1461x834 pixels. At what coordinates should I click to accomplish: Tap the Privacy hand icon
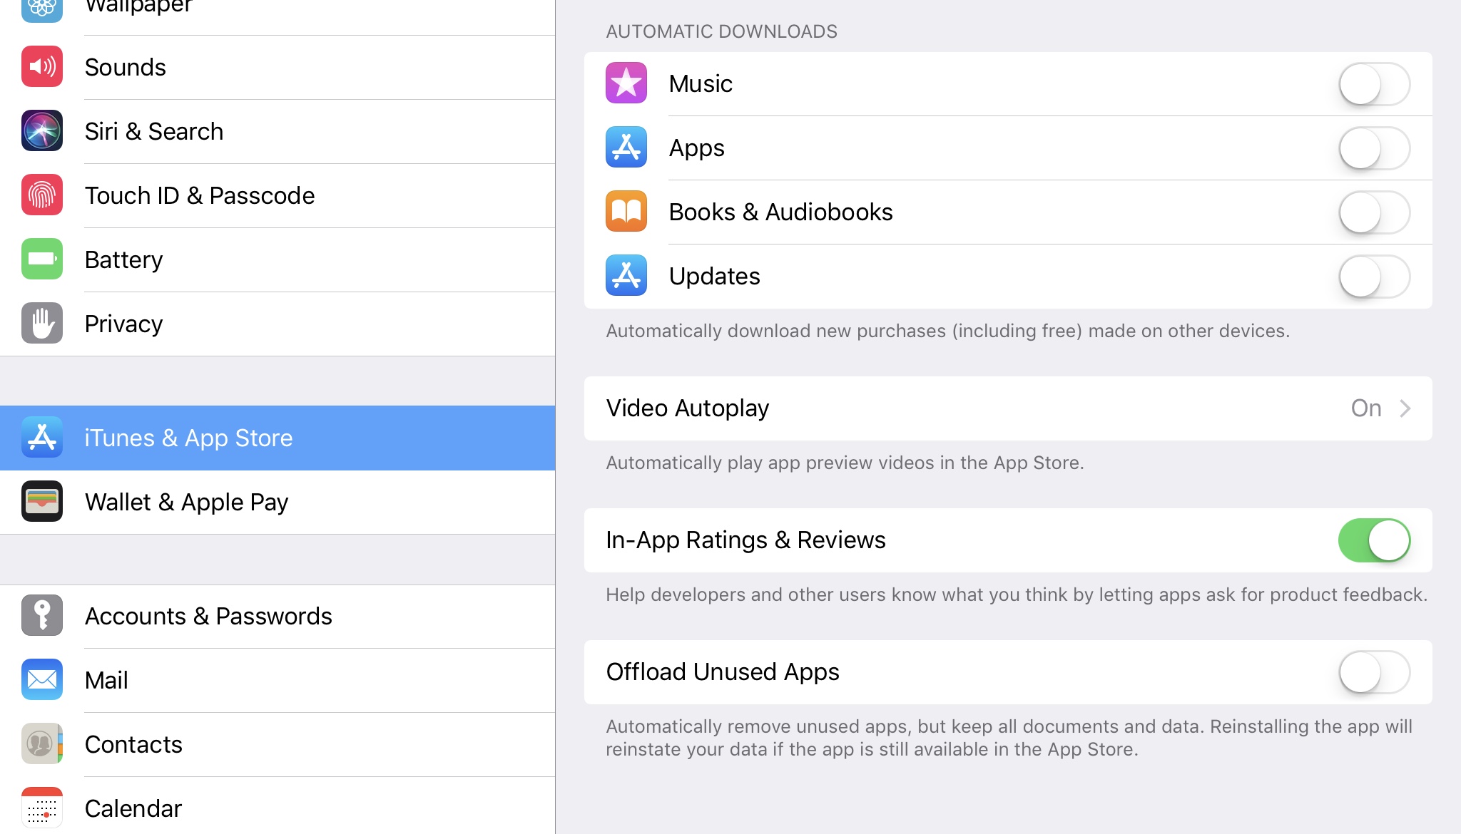coord(42,324)
